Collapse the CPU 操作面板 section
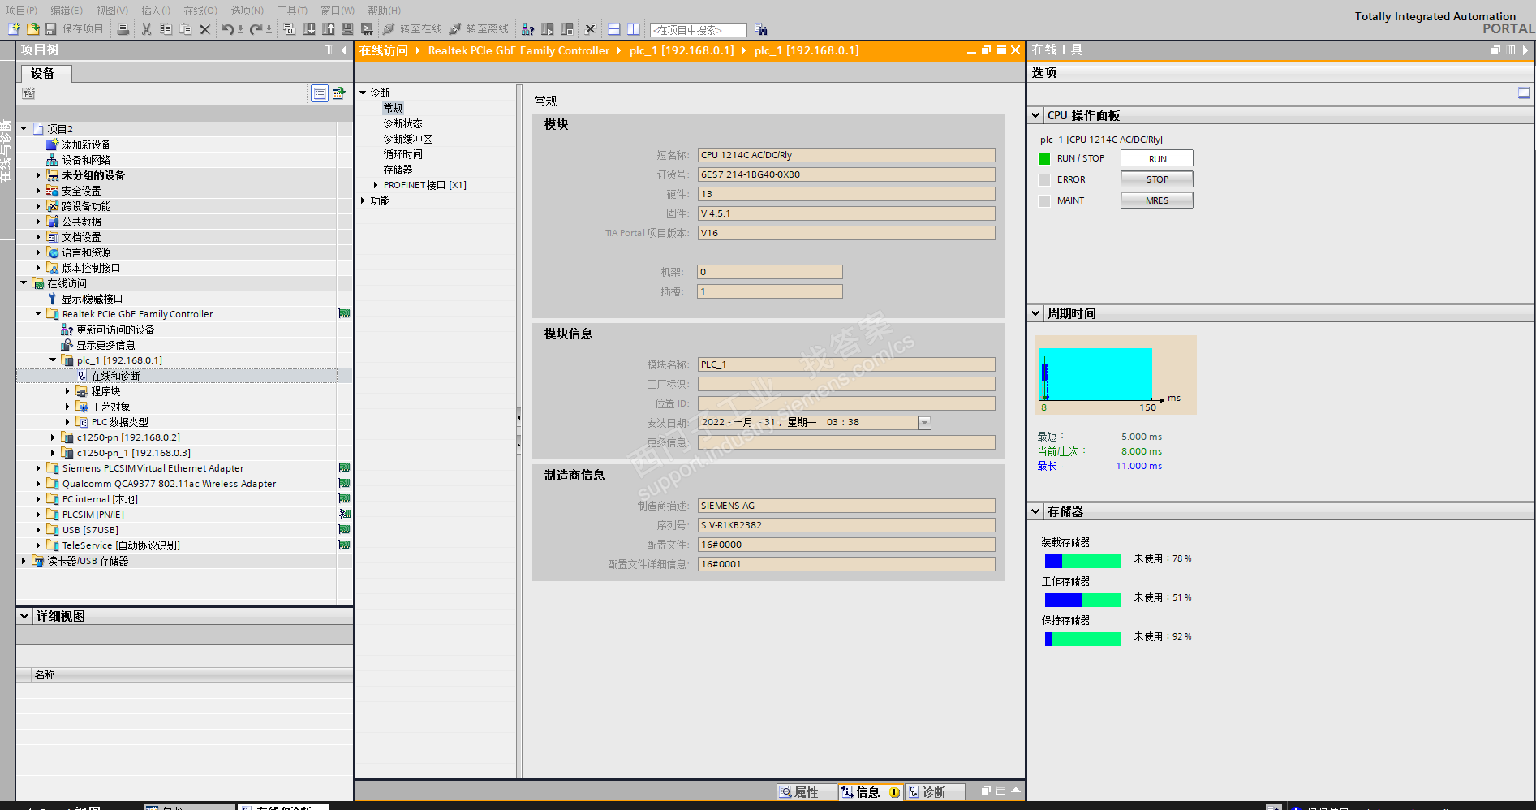Viewport: 1536px width, 810px height. pos(1035,115)
